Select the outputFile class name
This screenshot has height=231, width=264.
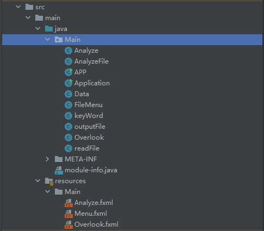pyautogui.click(x=90, y=127)
